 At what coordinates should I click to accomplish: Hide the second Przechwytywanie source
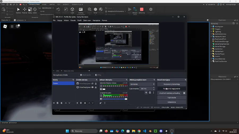click(x=92, y=87)
